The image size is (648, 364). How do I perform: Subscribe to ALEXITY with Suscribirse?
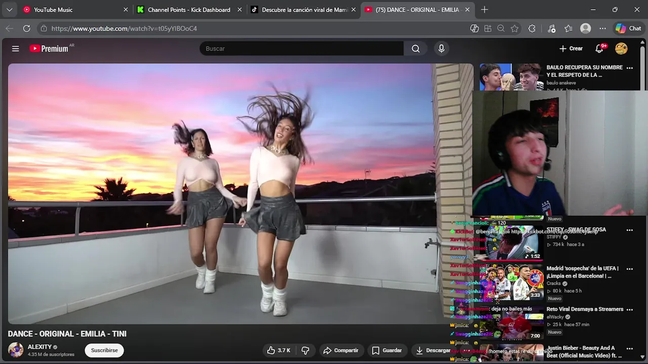[104, 350]
